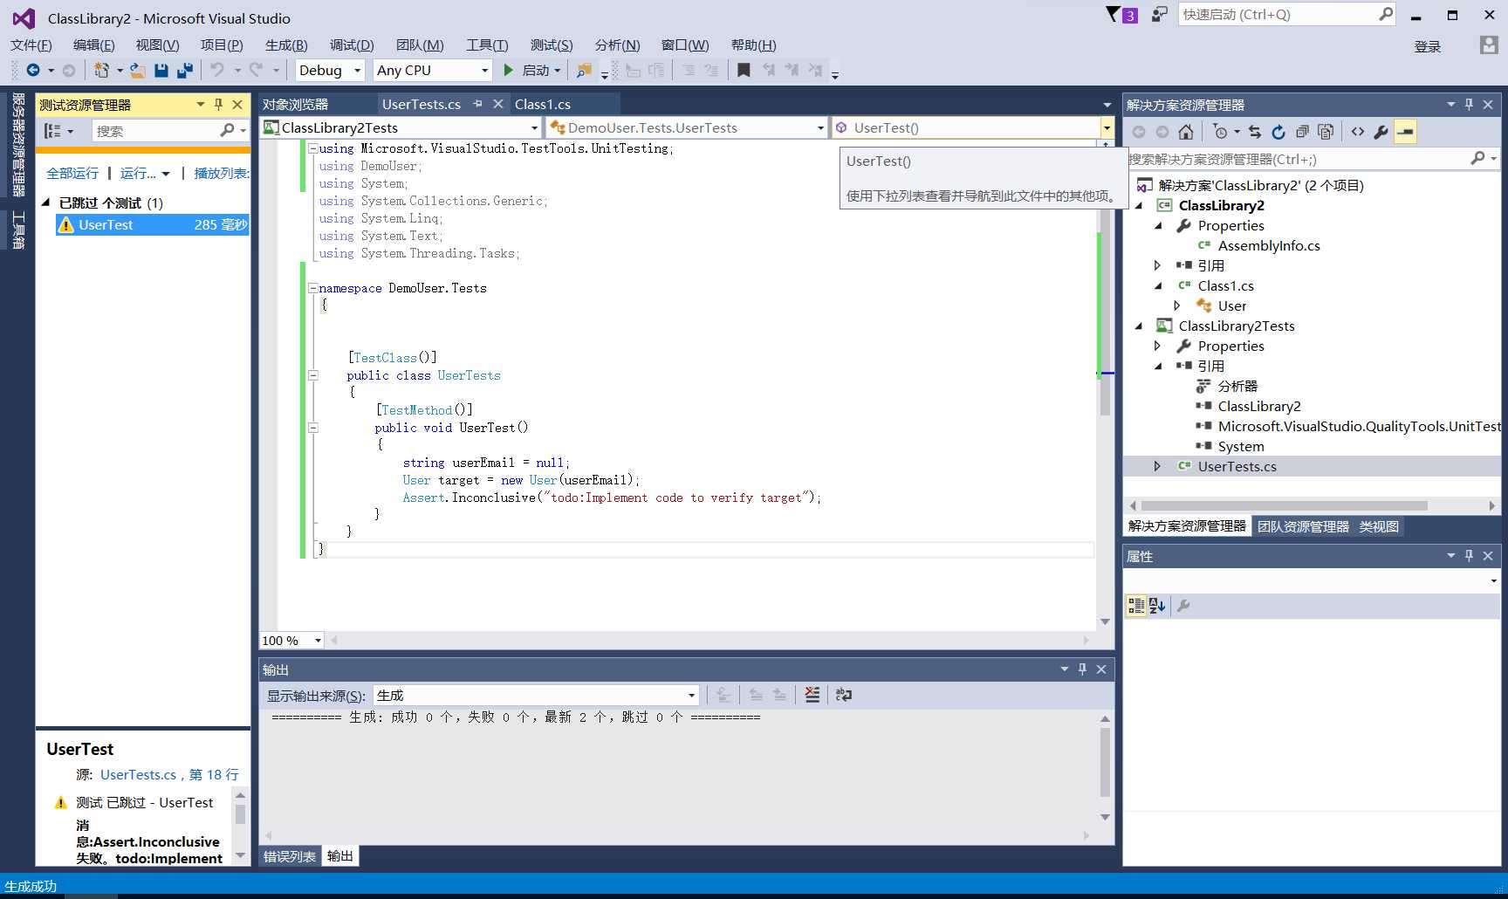Open the 帮助(H) menu
Viewport: 1508px width, 899px height.
point(753,45)
